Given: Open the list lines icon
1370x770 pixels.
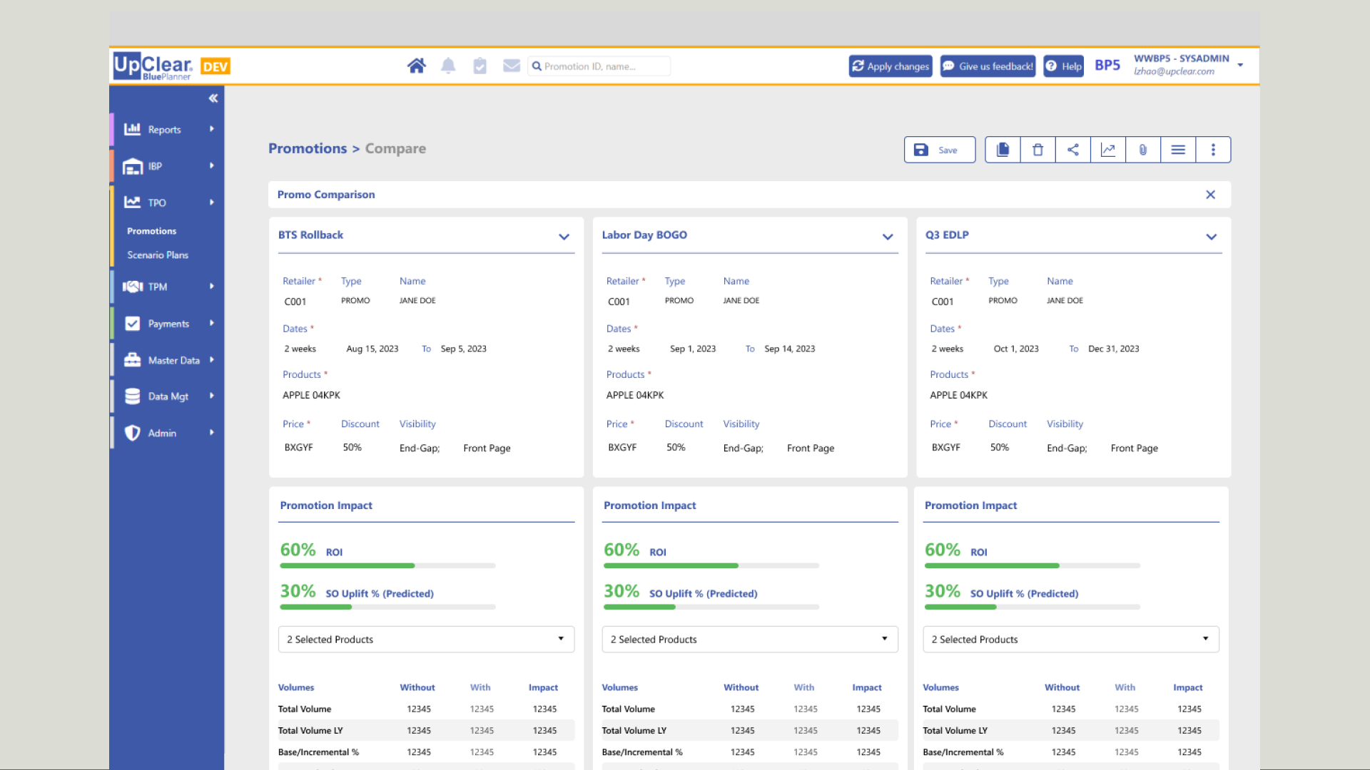Looking at the screenshot, I should [x=1178, y=150].
